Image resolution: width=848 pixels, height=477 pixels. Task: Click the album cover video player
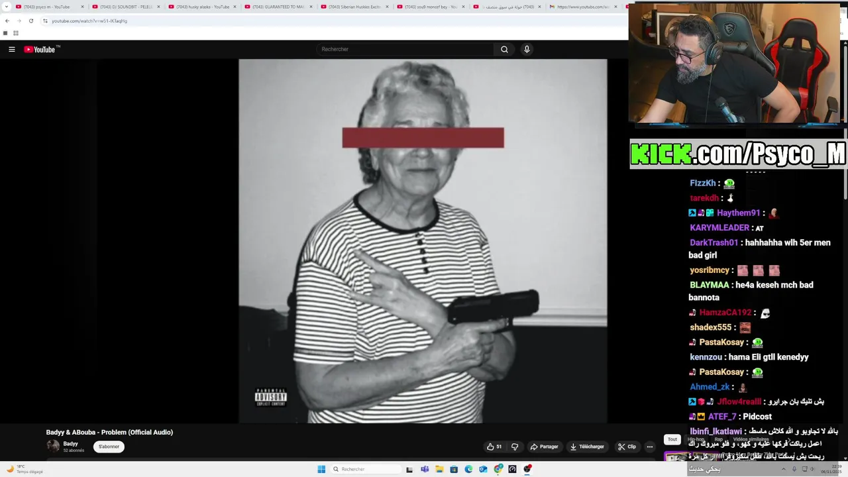coord(423,241)
